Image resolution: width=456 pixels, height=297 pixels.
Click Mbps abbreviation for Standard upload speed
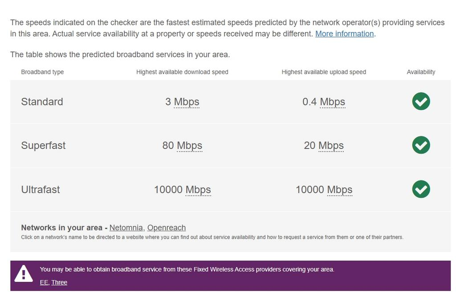click(x=332, y=102)
